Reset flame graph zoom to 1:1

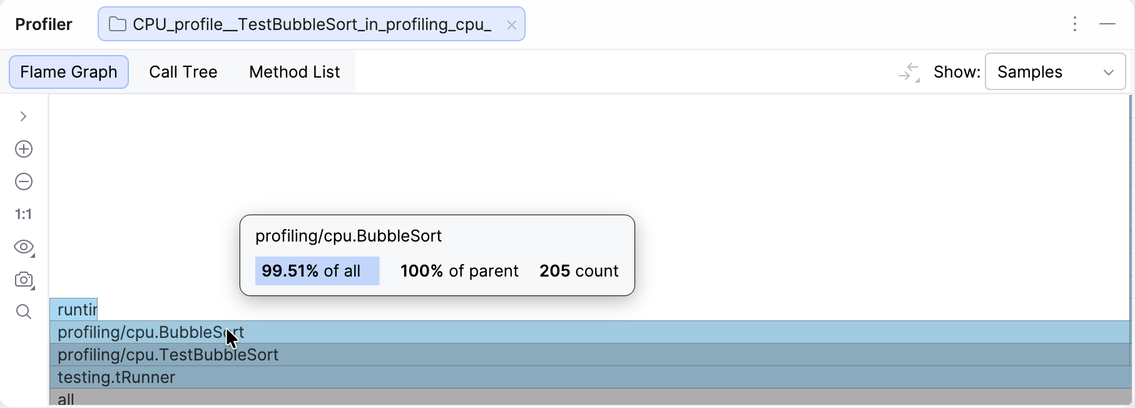[x=24, y=215]
